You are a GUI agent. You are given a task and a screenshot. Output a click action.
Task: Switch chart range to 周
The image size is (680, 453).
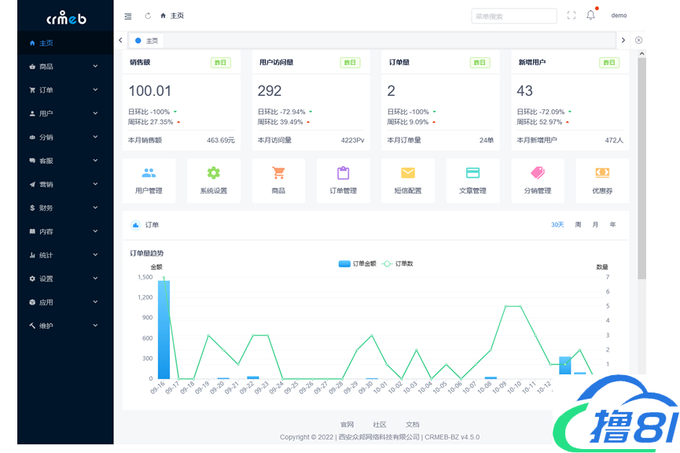click(578, 225)
